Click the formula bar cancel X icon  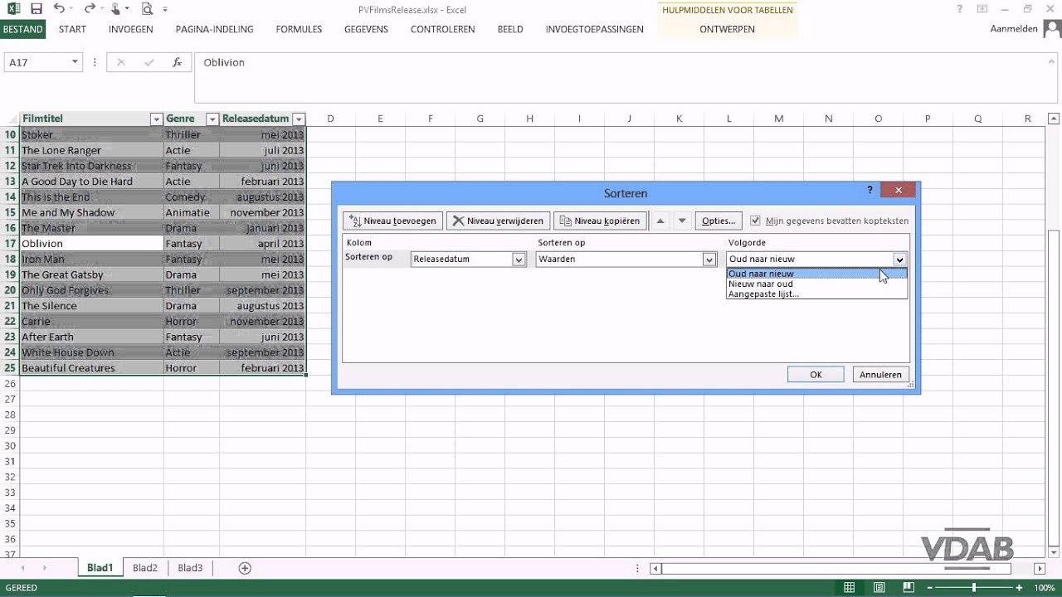(121, 62)
